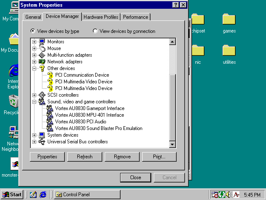The height and width of the screenshot is (200, 266).
Task: Open the games folder on desktop
Action: (x=229, y=20)
